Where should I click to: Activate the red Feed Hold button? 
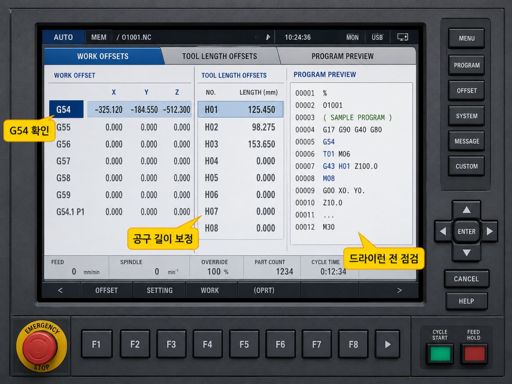pos(474,354)
